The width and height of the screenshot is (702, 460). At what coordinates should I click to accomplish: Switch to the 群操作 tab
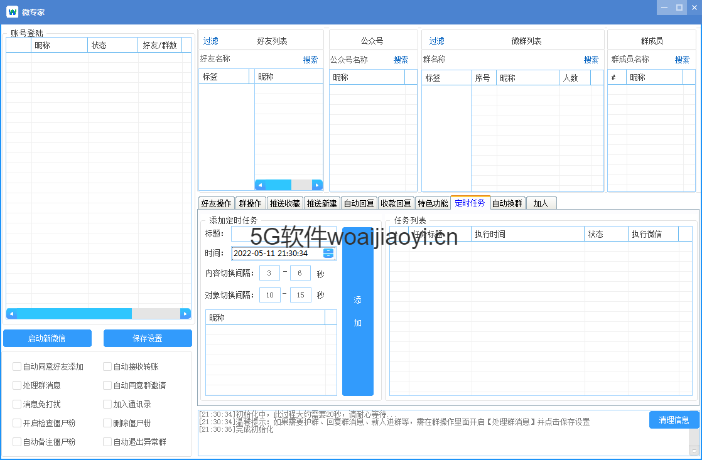(x=251, y=203)
